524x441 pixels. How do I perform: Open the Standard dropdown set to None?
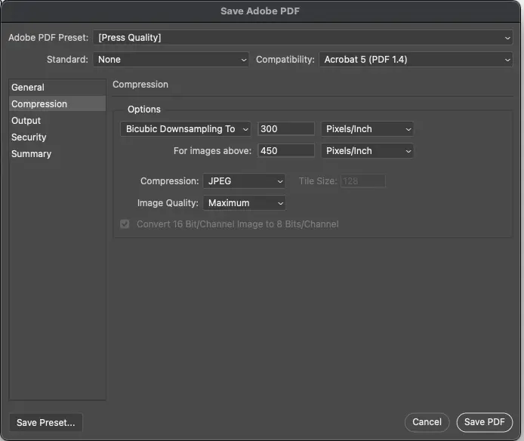171,60
